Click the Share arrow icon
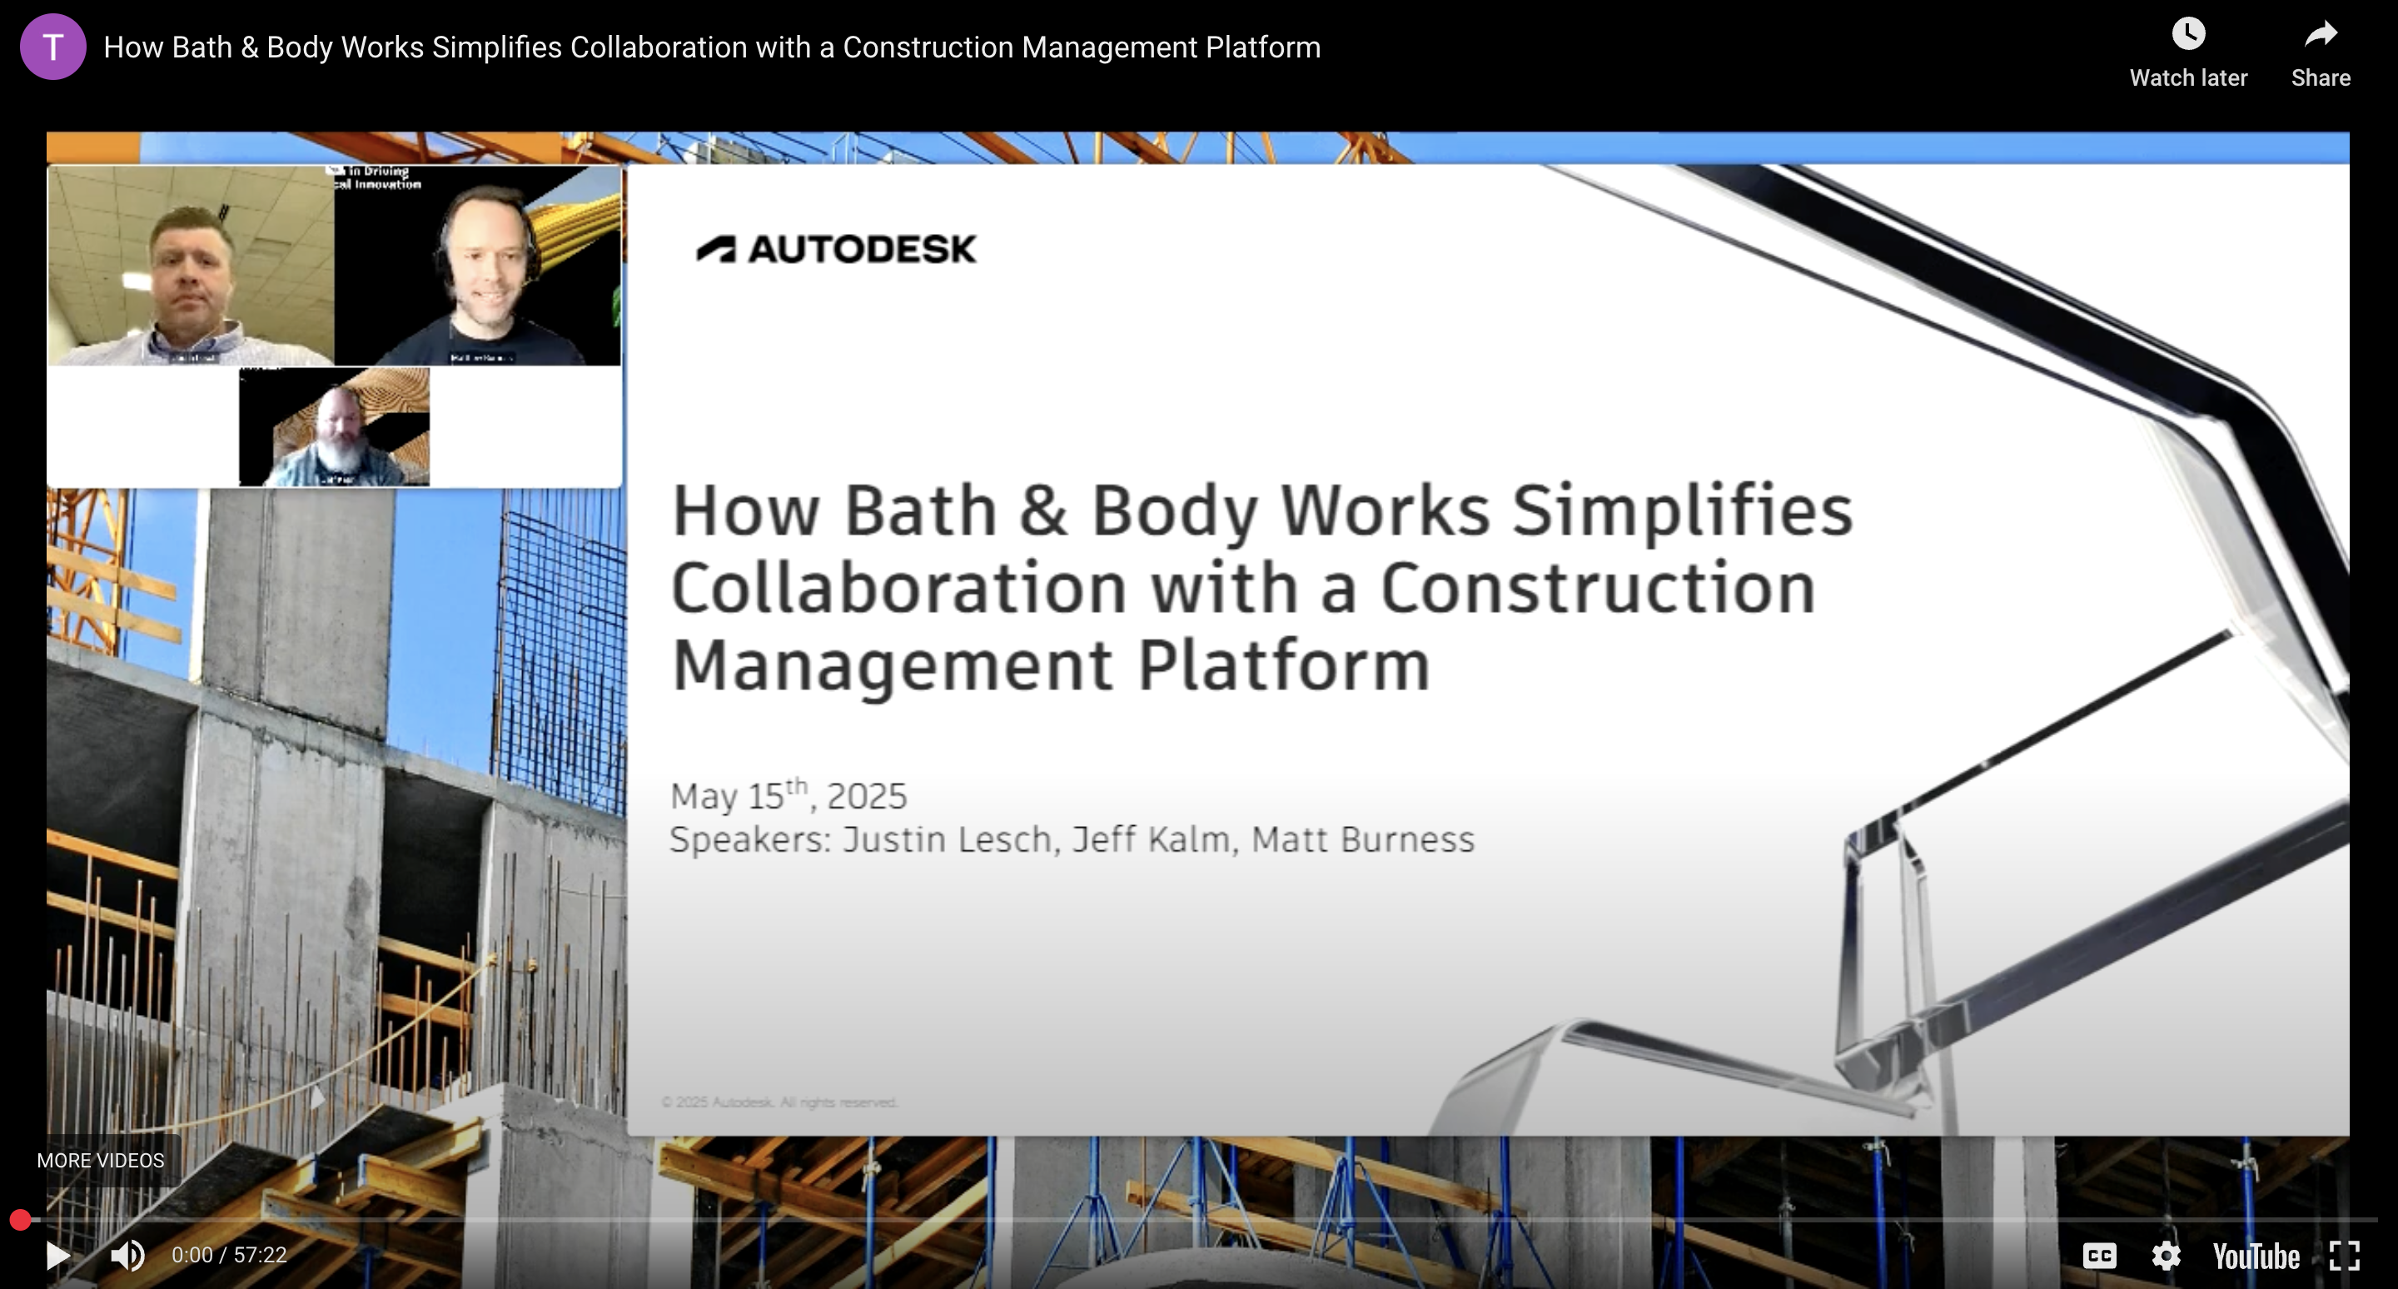Image resolution: width=2398 pixels, height=1289 pixels. pyautogui.click(x=2321, y=35)
